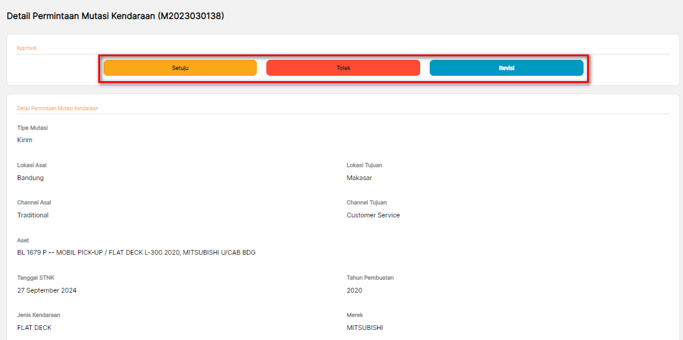Click the blue Revisi button
Screen dimensions: 683x340
coord(506,68)
